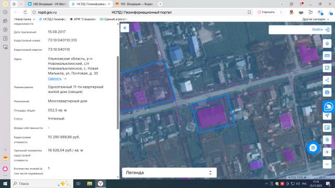The width and height of the screenshot is (335, 188).
Task: Close the НСПД browser tab
Action: (x=109, y=4)
